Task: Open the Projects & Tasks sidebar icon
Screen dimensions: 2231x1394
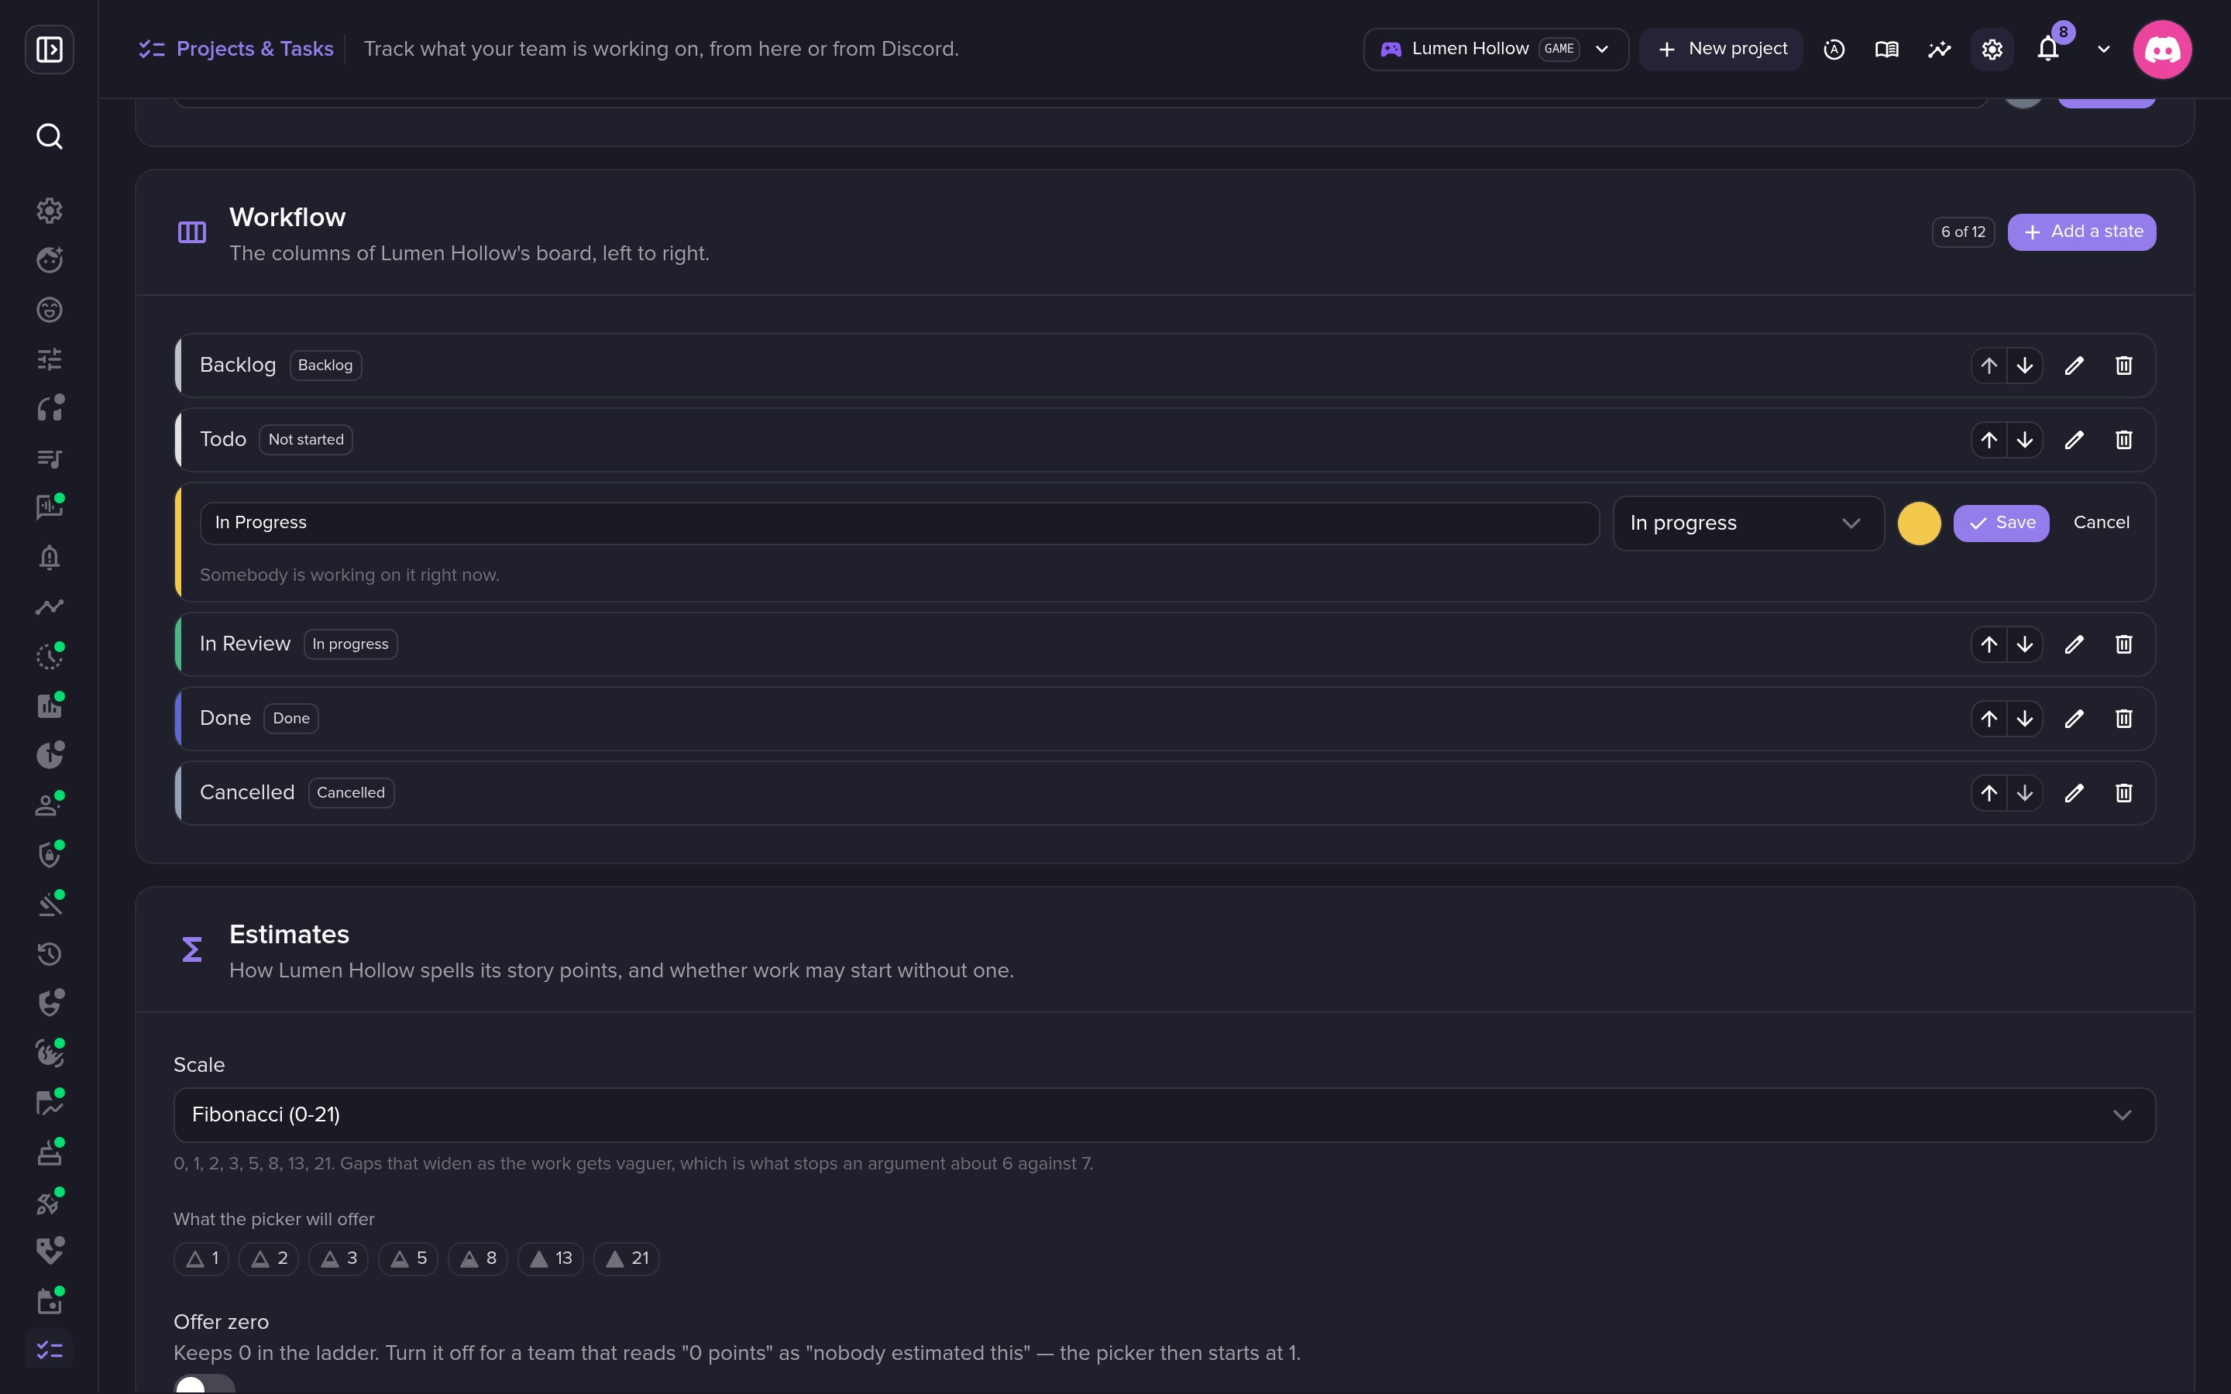Action: 49,1351
